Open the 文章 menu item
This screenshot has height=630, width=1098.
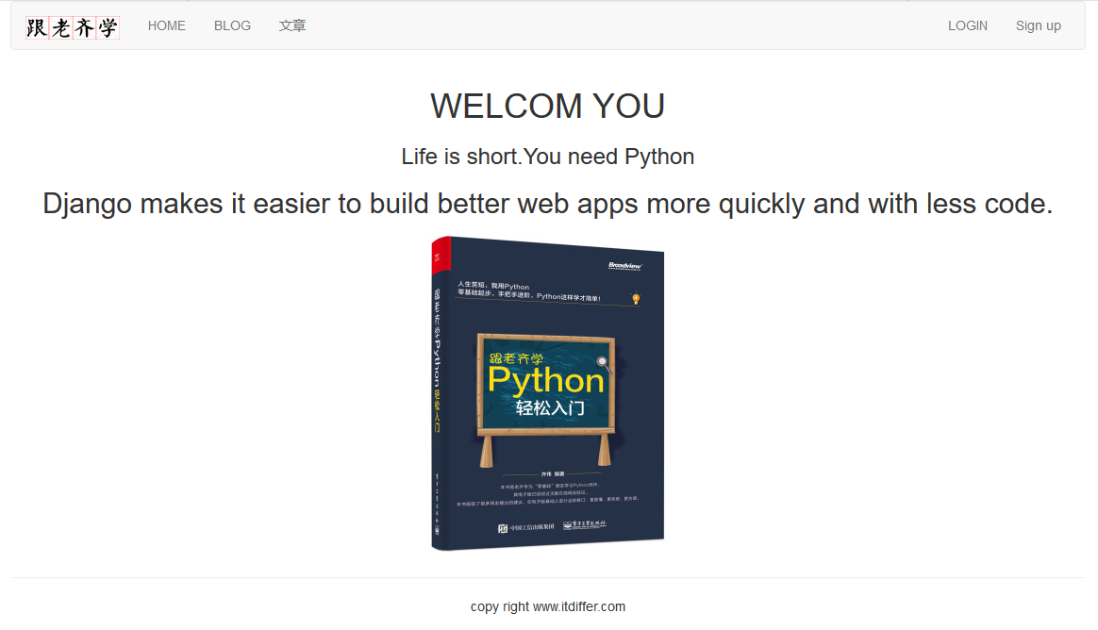pyautogui.click(x=292, y=25)
